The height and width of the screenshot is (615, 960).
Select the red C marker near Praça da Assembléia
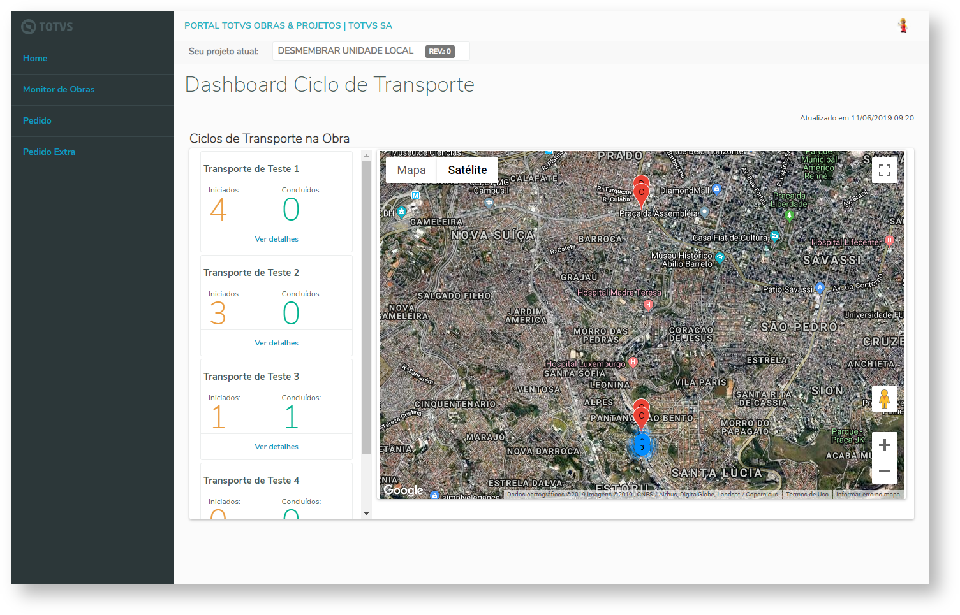tap(642, 194)
